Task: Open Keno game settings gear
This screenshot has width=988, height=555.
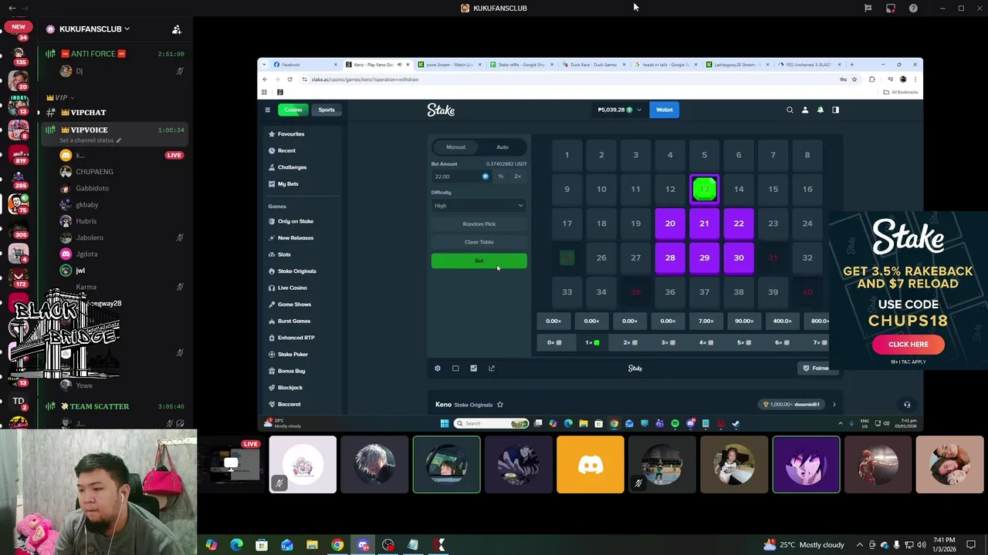Action: (x=438, y=368)
